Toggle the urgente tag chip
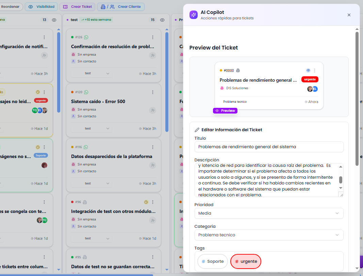Viewport: 363px width, 276px height. tap(246, 261)
